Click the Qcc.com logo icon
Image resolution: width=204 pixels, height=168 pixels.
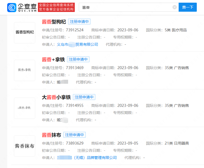[x=12, y=7]
